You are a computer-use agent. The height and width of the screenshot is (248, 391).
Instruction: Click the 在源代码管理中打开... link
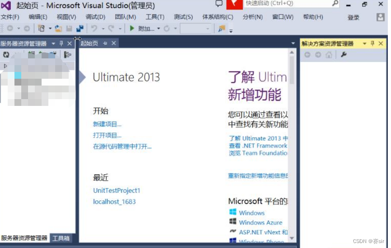tap(122, 146)
